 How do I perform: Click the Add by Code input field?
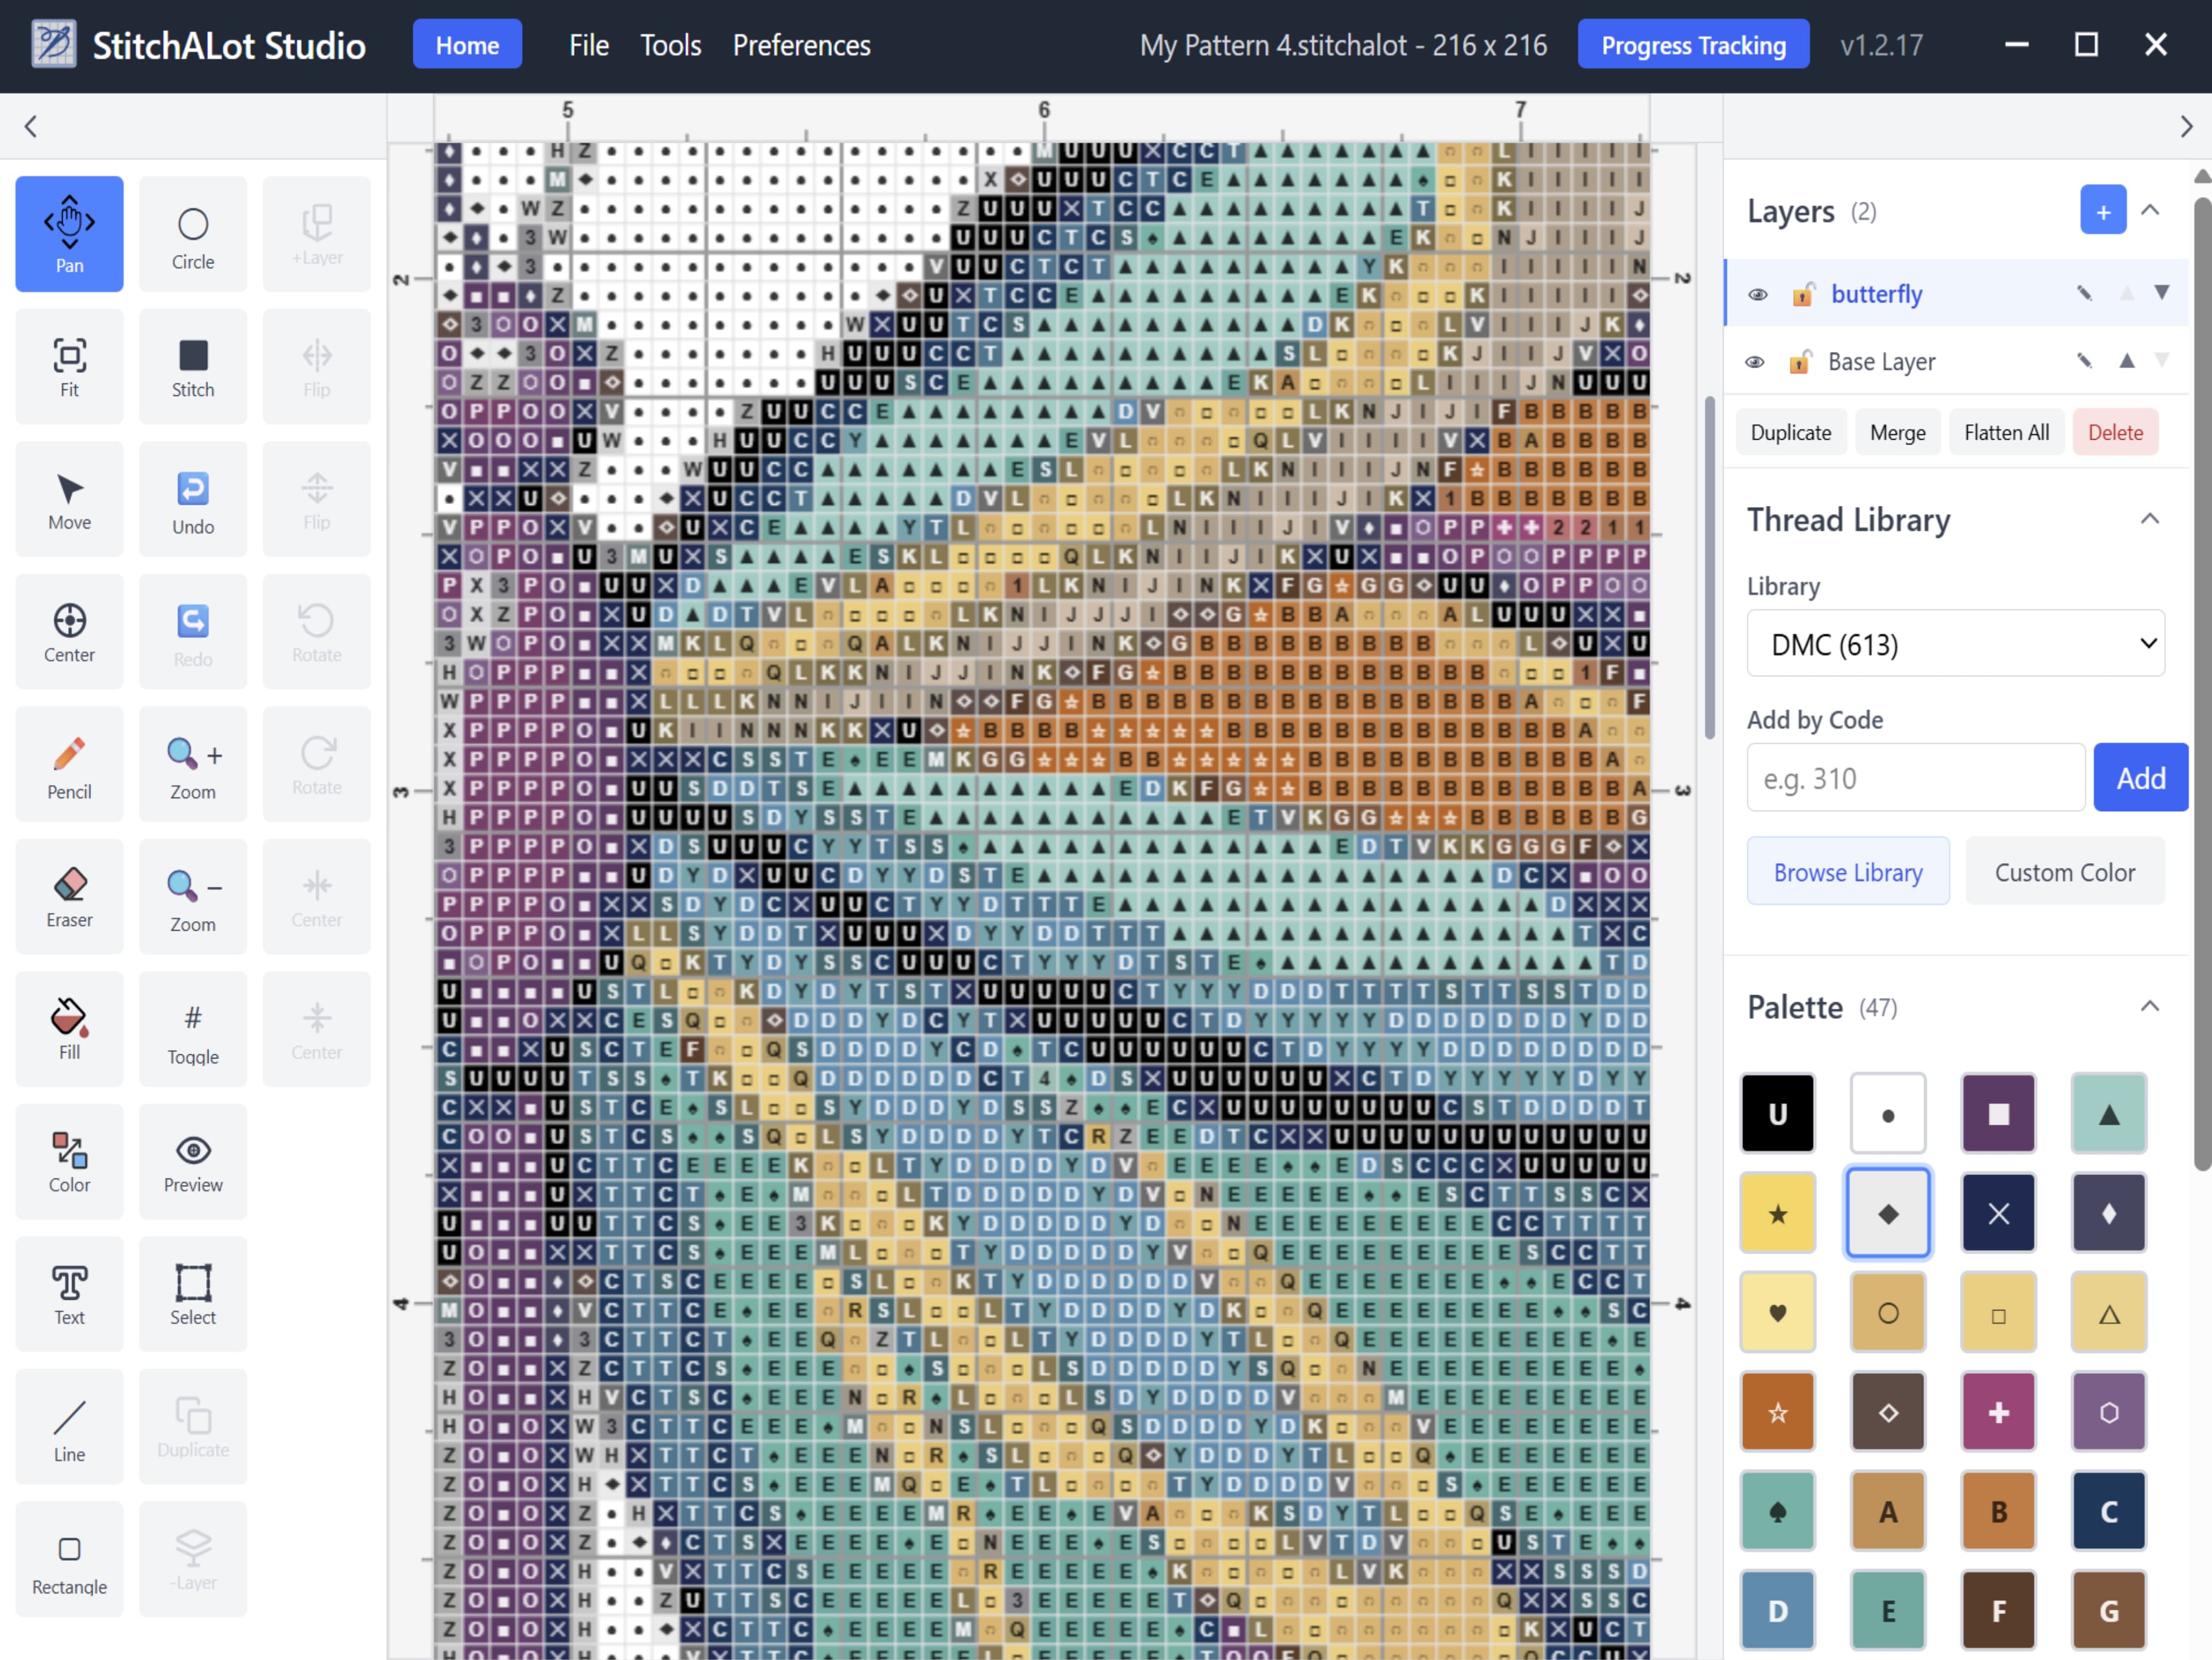click(x=1914, y=778)
